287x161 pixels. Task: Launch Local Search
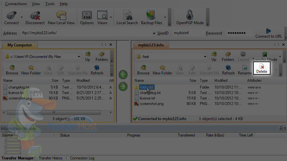click(127, 18)
